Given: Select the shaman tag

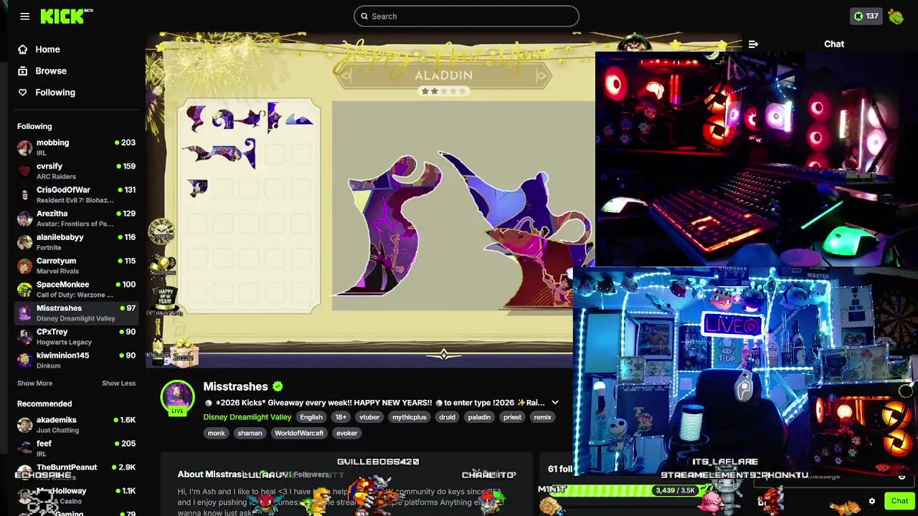Looking at the screenshot, I should coord(250,433).
